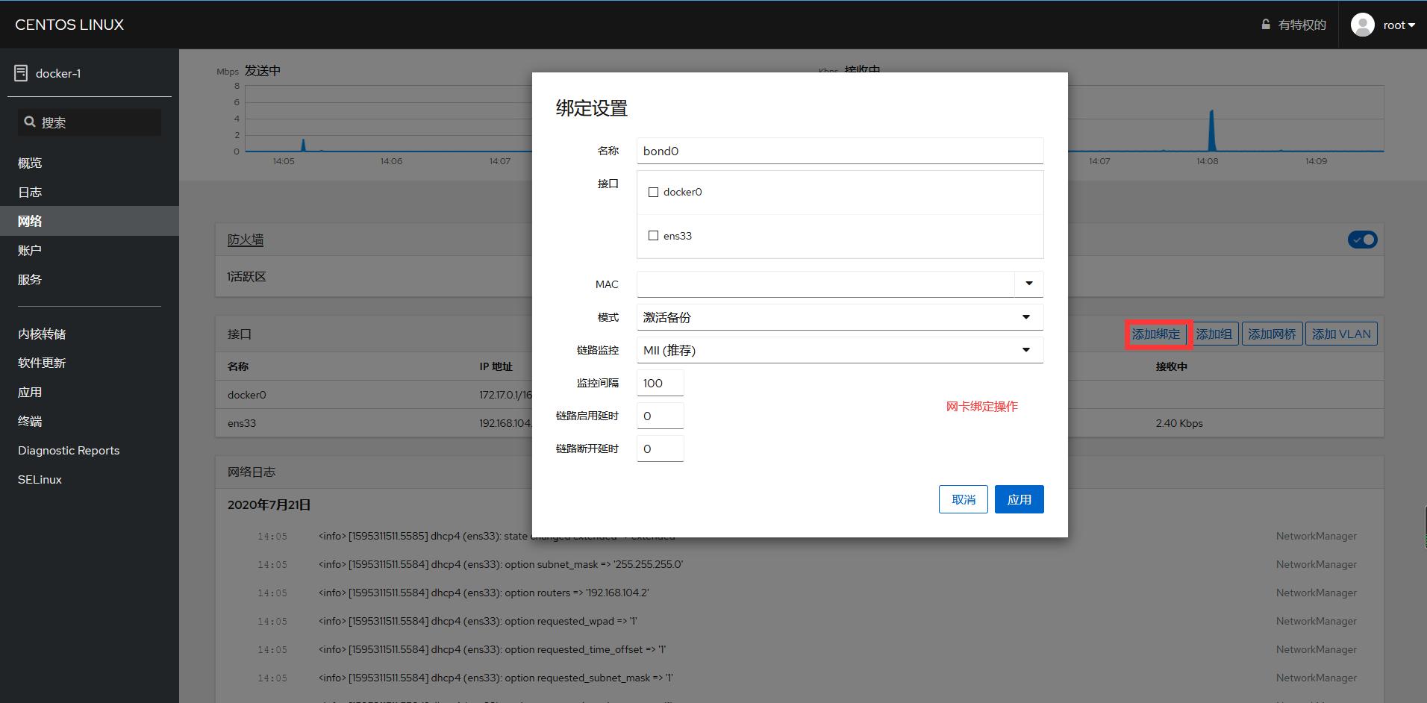This screenshot has width=1427, height=703.
Task: Click the docker-1 host icon in sidebar
Action: point(21,72)
